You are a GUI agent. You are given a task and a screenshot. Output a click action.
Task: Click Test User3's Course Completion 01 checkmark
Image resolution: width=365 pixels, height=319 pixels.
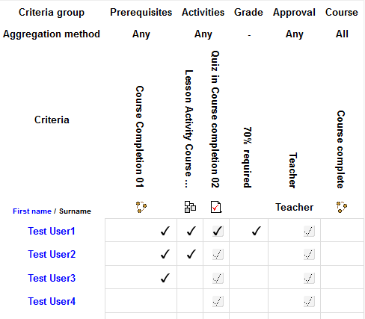click(165, 278)
